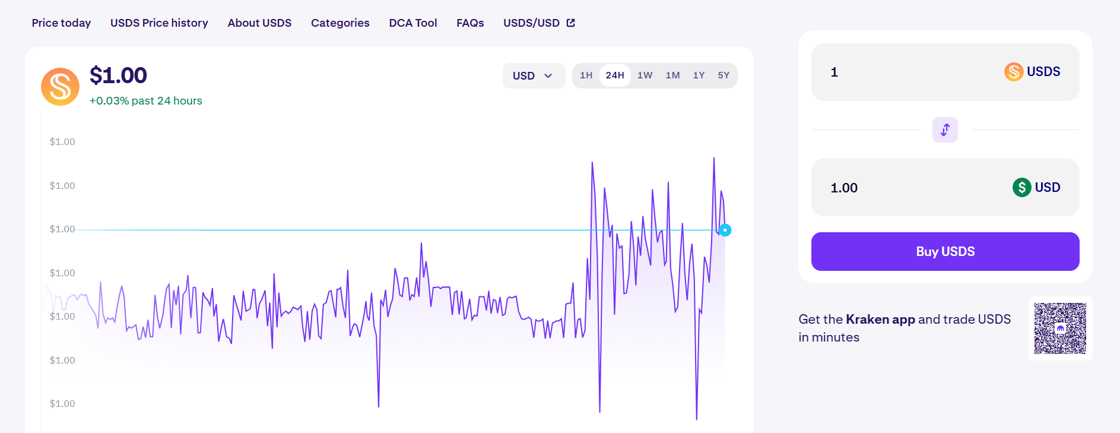Click the green USD dollar icon

coord(1021,188)
